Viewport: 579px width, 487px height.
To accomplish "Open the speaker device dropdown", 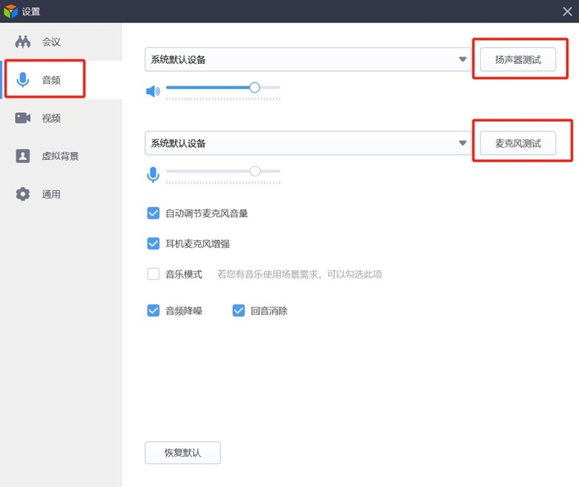I will (x=463, y=60).
